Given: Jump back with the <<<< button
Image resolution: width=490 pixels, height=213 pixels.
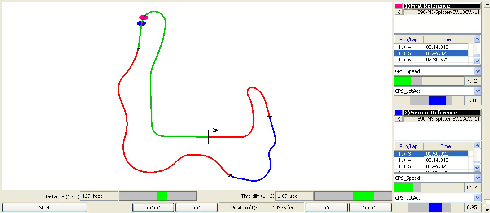Looking at the screenshot, I should click(x=153, y=208).
